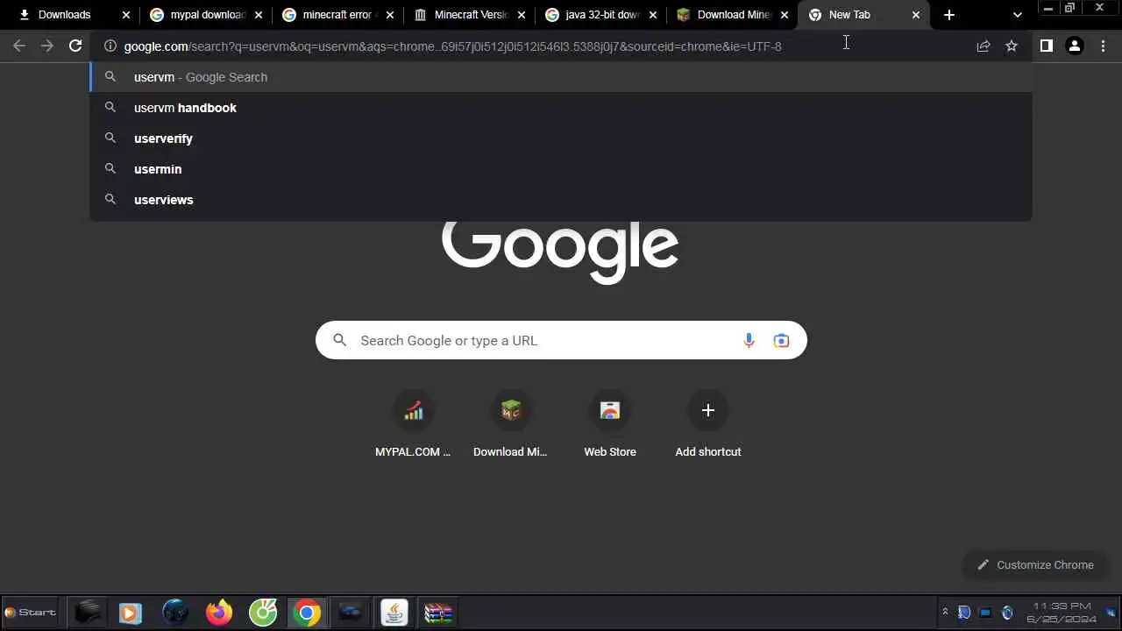Viewport: 1122px width, 631px height.
Task: Close the minecraft error tab
Action: click(x=389, y=15)
